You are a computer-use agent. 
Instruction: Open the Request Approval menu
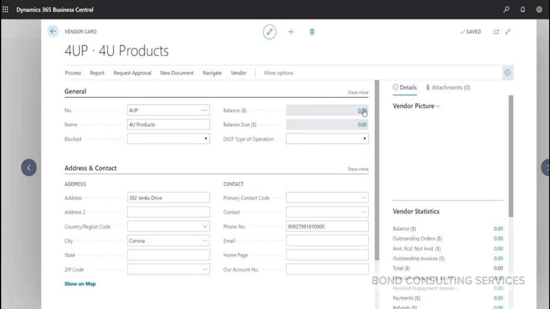[x=132, y=73]
